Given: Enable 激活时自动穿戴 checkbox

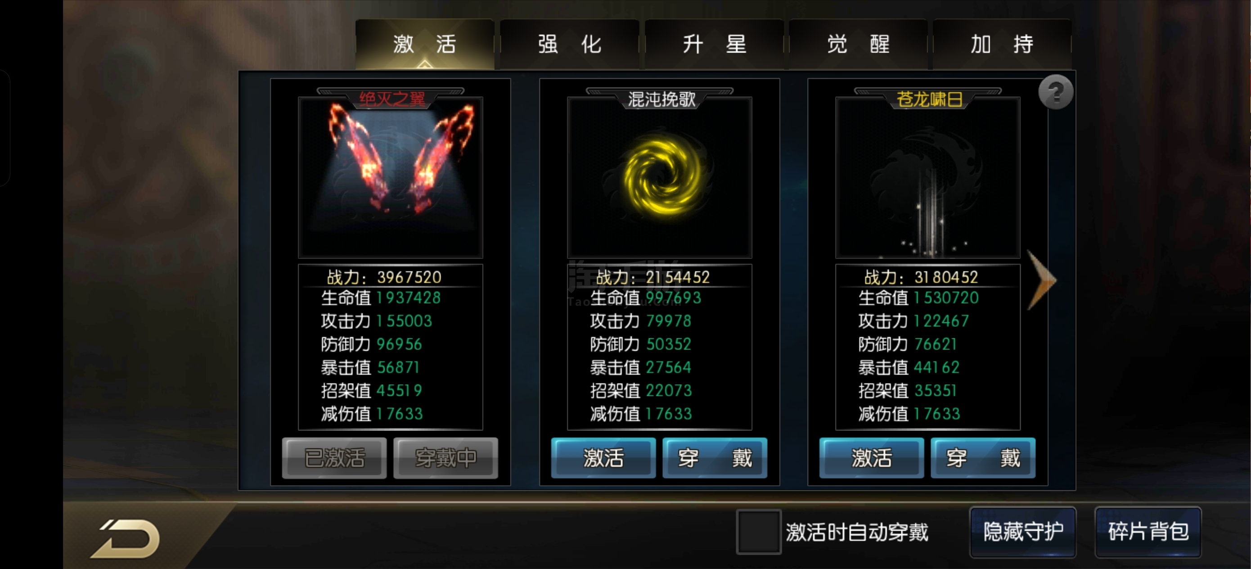Looking at the screenshot, I should coord(758,531).
